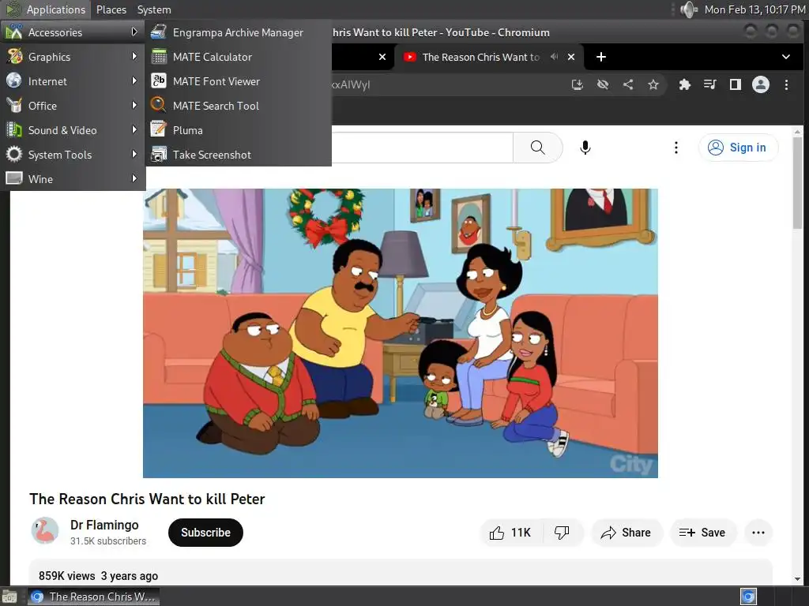Close the YouTube video tab
Viewport: 809px width, 606px height.
click(571, 57)
